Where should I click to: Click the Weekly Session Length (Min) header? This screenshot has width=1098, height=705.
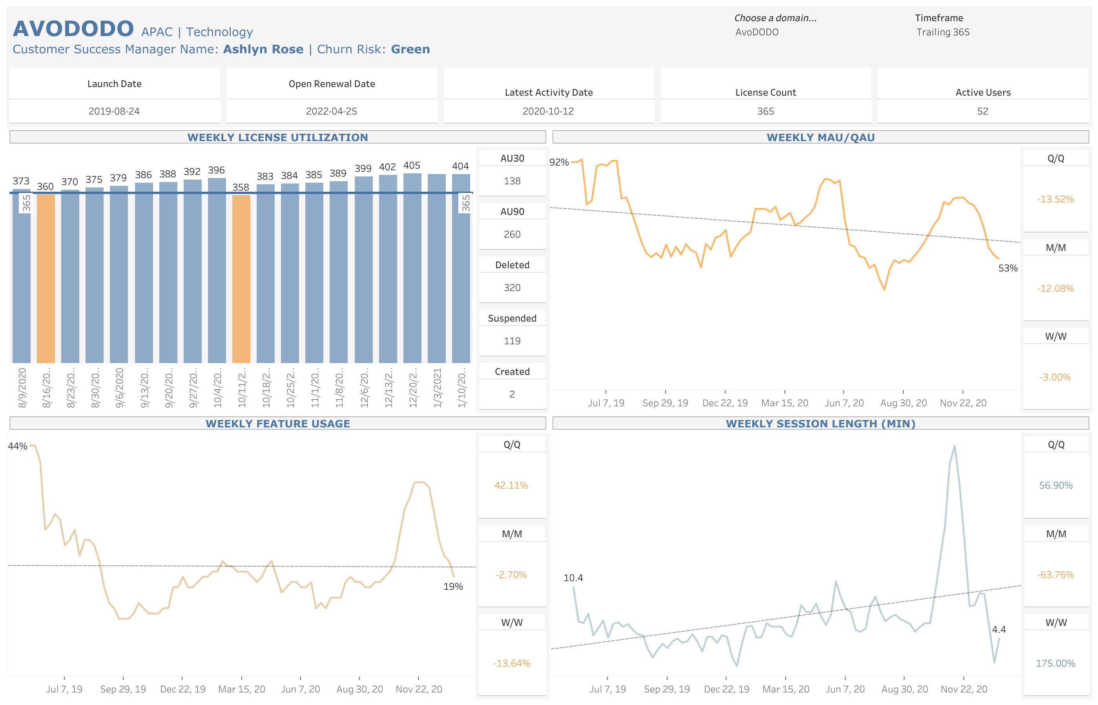click(x=821, y=423)
